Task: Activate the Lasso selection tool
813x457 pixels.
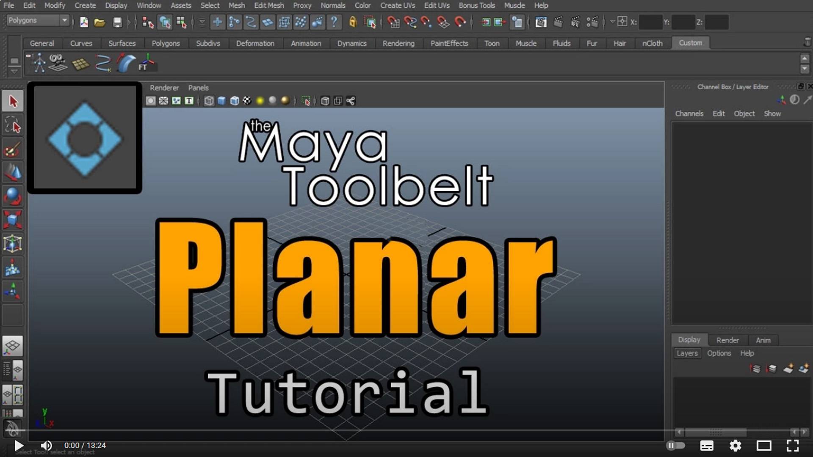Action: pyautogui.click(x=13, y=125)
